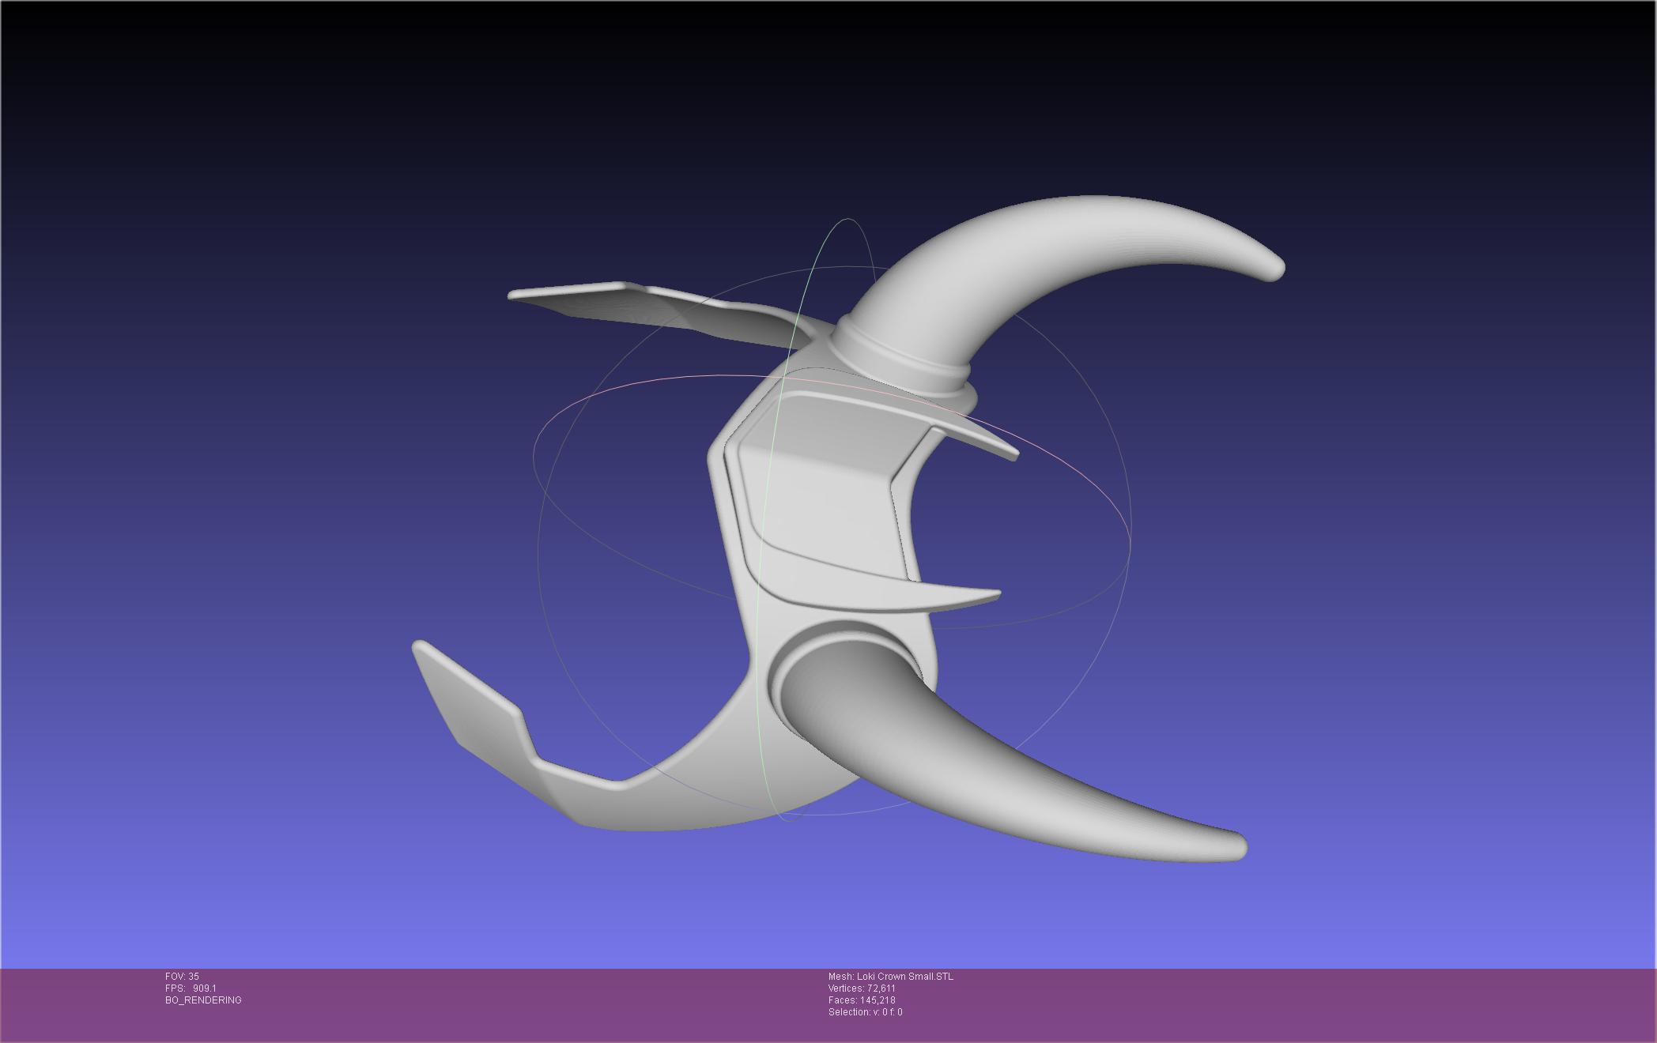Click the 'FOV: 35' readout
Screen dimensions: 1657x1043
tap(182, 977)
